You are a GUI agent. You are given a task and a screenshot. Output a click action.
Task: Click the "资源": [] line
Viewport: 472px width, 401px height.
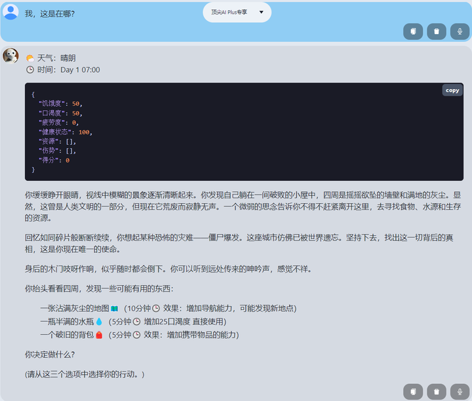[57, 142]
